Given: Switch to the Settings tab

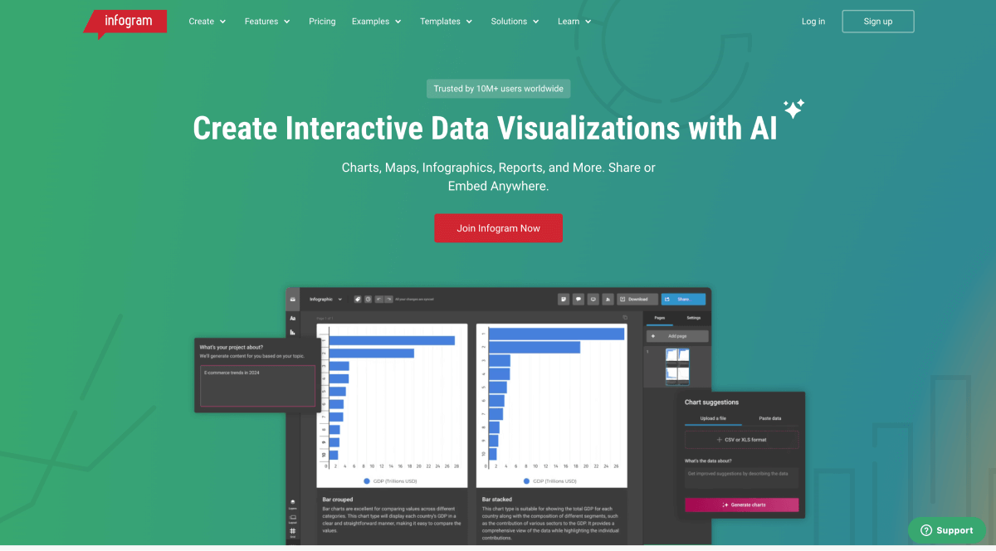Looking at the screenshot, I should (x=693, y=318).
